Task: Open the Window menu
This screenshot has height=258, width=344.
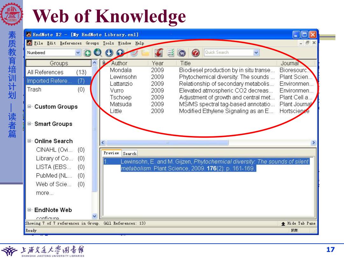Action: (125, 43)
